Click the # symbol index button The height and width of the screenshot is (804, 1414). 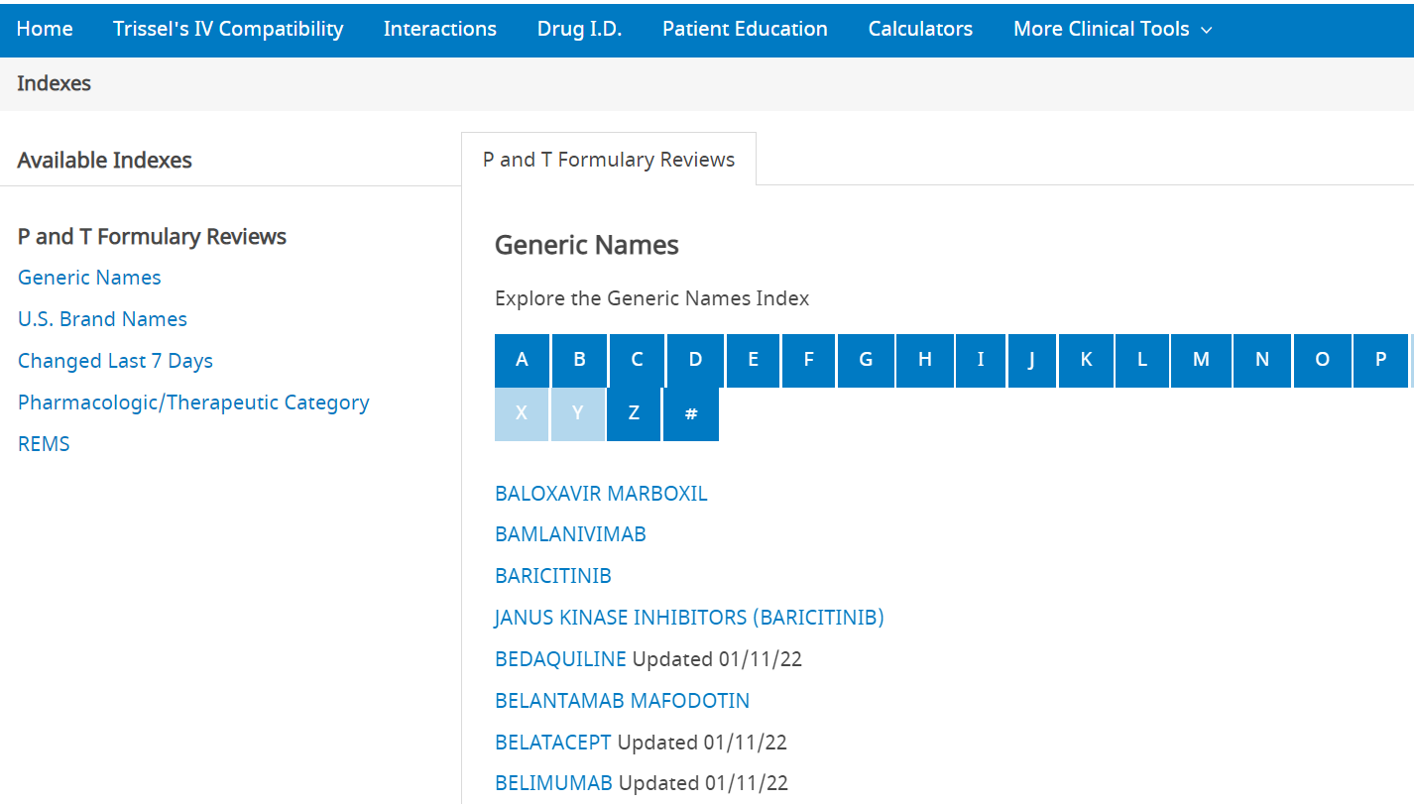pyautogui.click(x=691, y=413)
